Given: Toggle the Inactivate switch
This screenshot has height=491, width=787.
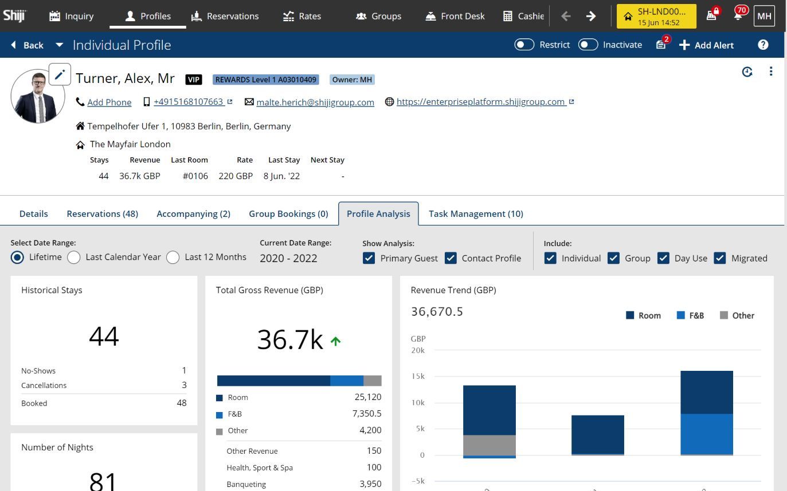Looking at the screenshot, I should [588, 45].
